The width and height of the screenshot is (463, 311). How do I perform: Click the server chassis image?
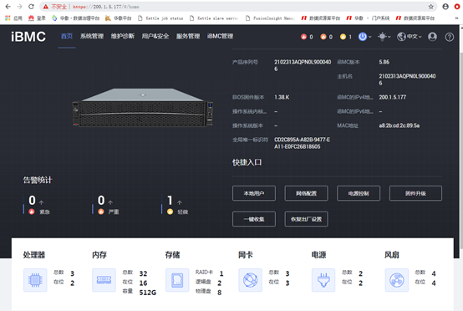point(143,108)
